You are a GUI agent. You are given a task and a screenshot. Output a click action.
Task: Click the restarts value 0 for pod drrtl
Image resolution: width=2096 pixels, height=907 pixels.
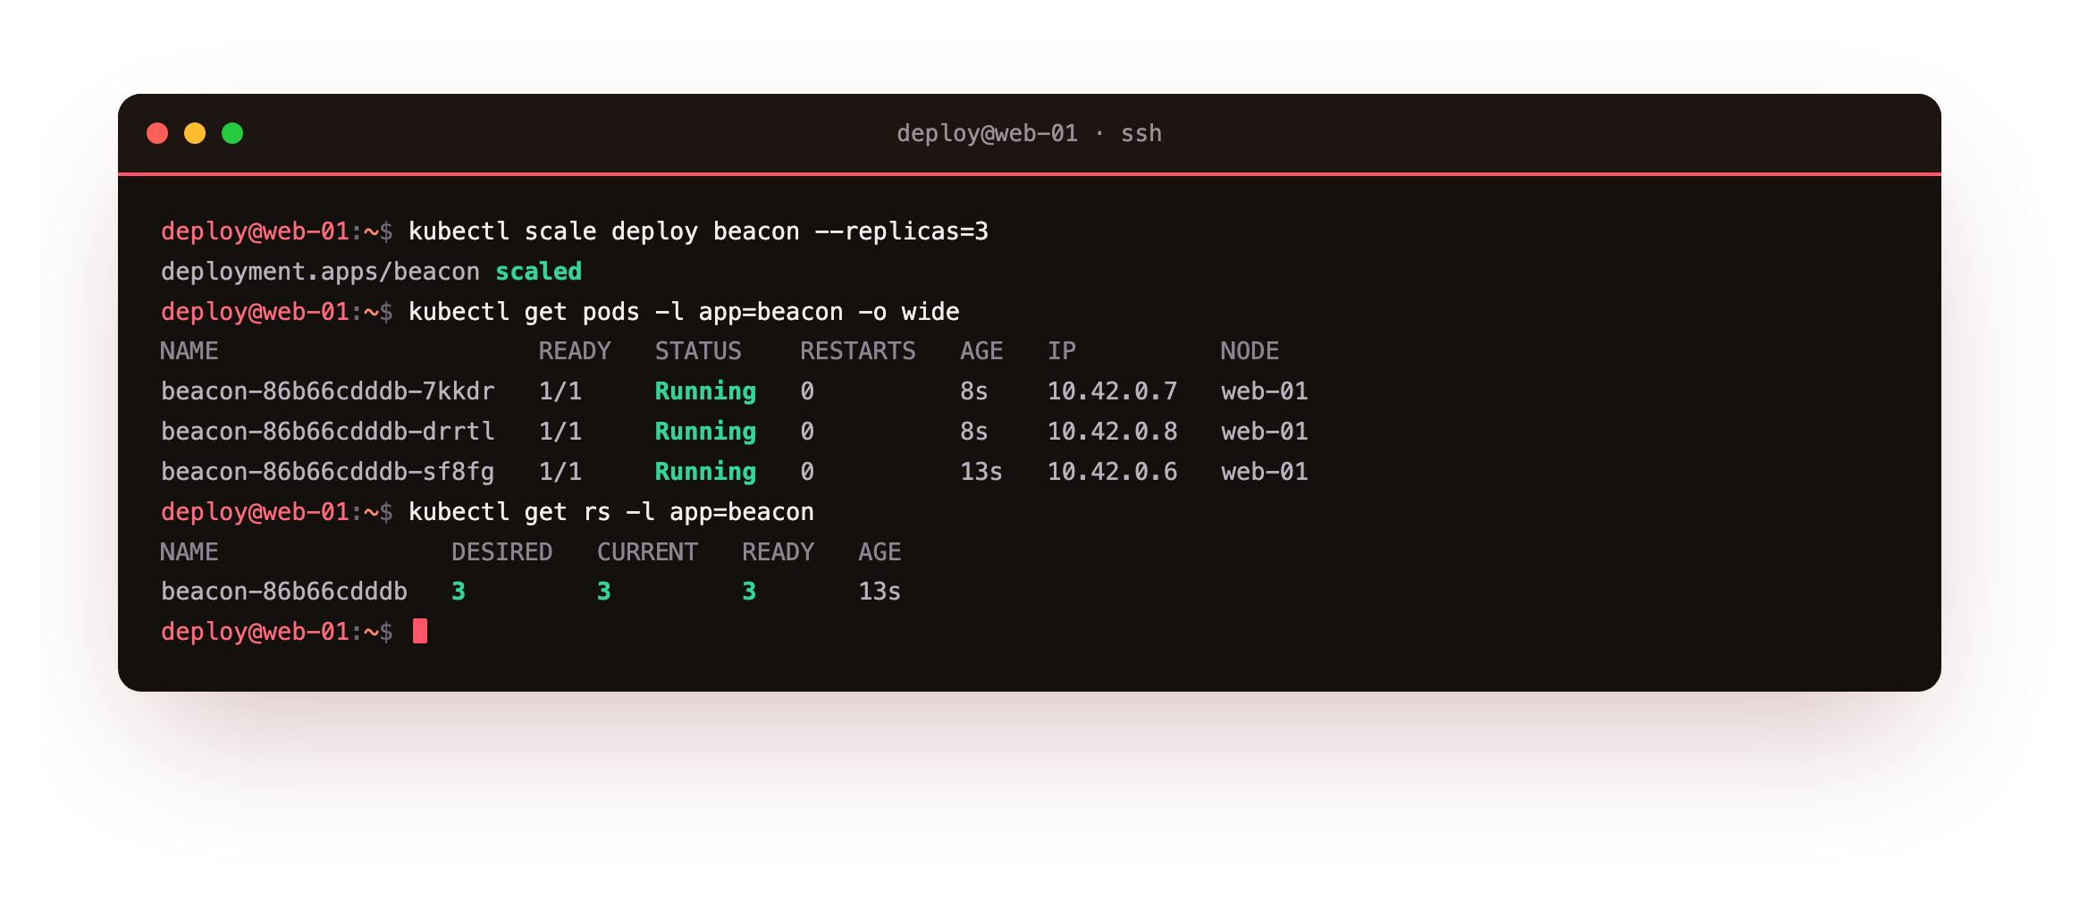click(807, 432)
